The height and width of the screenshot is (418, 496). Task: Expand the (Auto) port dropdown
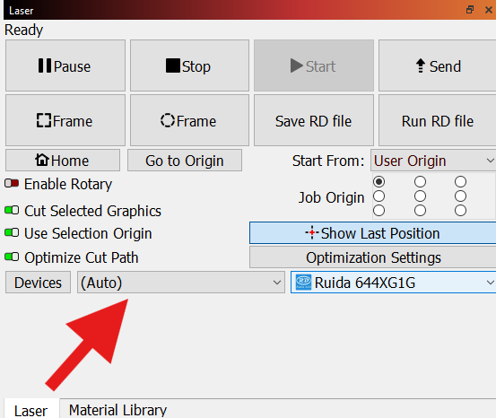181,283
